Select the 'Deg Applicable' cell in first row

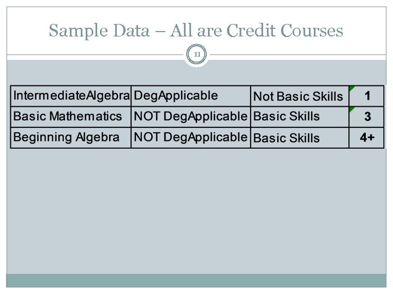click(x=190, y=96)
